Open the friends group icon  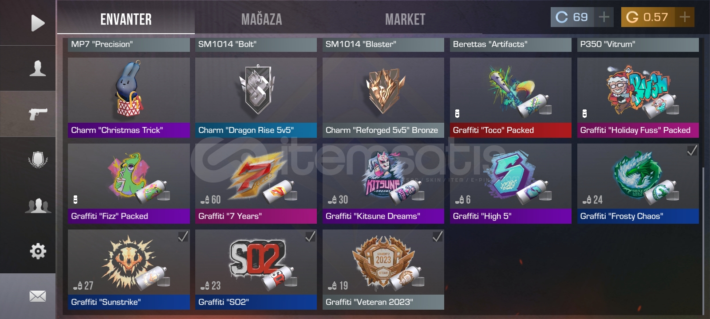point(38,206)
